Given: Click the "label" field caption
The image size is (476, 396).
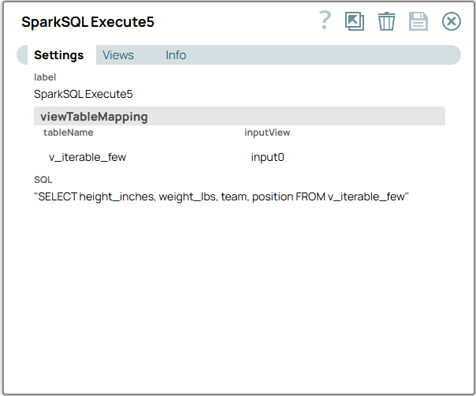Looking at the screenshot, I should (x=45, y=77).
